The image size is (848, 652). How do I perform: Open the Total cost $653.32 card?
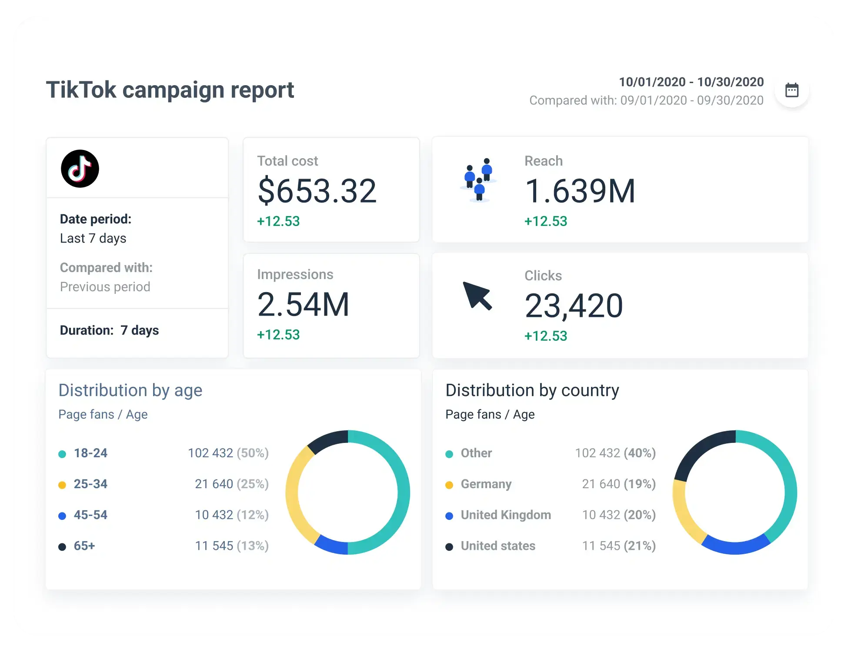point(331,190)
